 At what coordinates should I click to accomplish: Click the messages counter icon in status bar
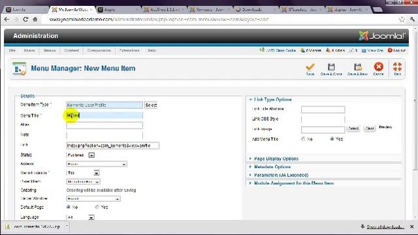(x=353, y=50)
